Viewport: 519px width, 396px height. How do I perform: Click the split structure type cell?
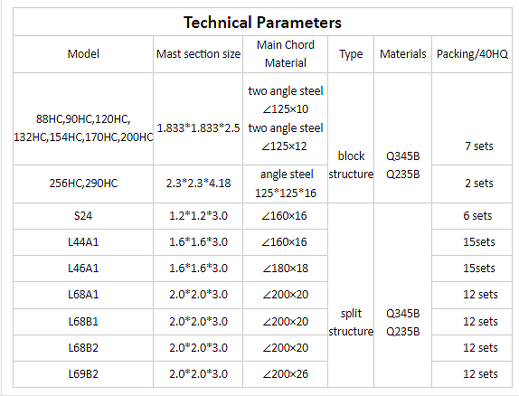[351, 322]
